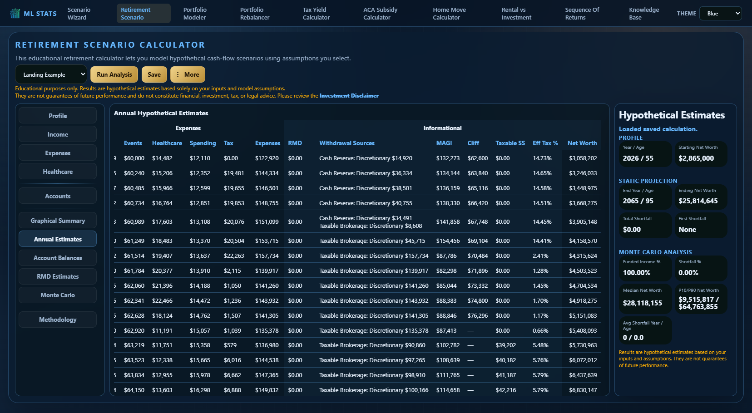Click the ML Stats logo icon
The height and width of the screenshot is (413, 752).
[x=15, y=14]
